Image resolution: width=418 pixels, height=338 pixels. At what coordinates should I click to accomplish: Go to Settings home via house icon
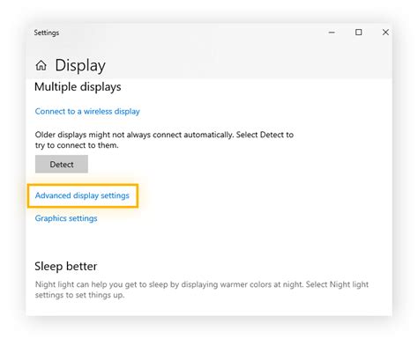(41, 65)
